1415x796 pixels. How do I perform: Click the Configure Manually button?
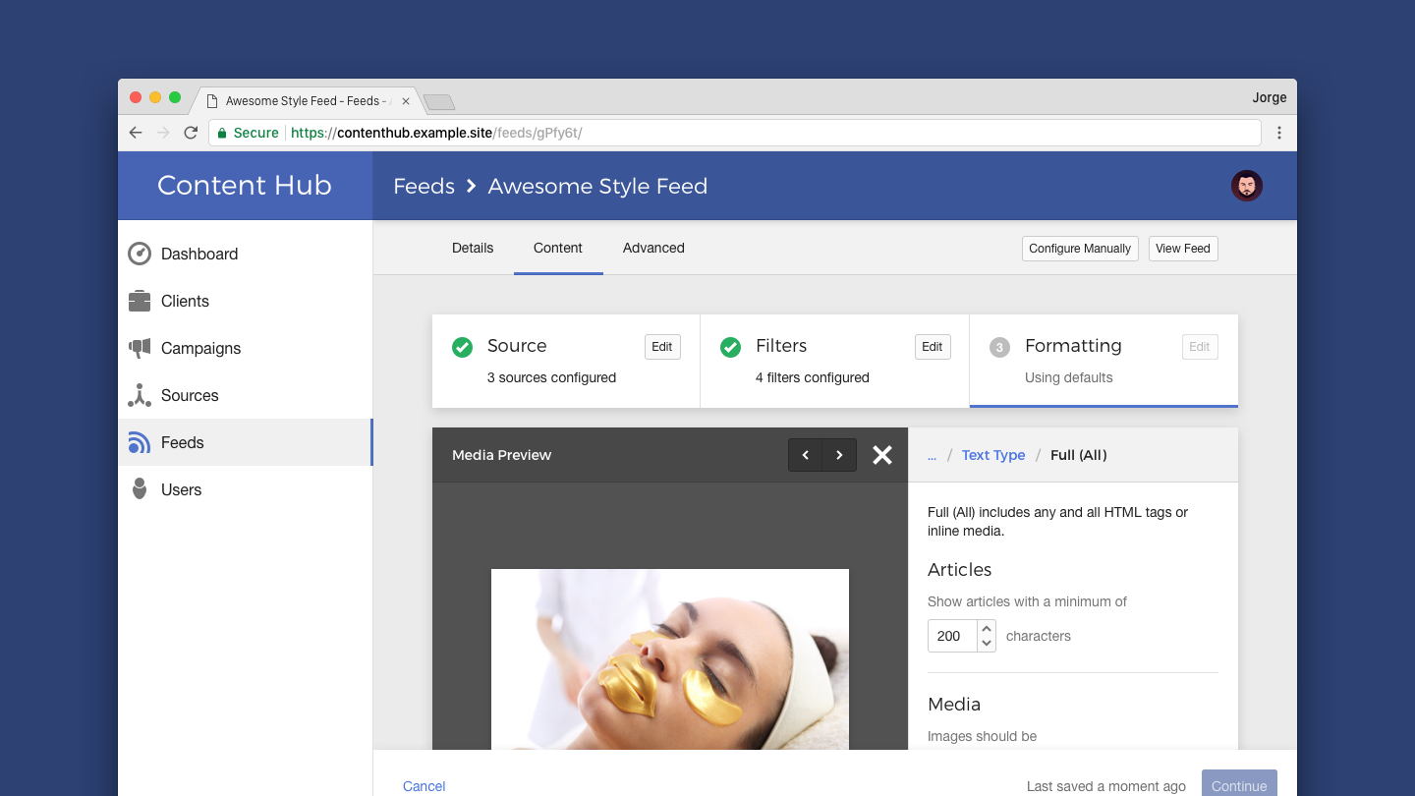(x=1080, y=249)
